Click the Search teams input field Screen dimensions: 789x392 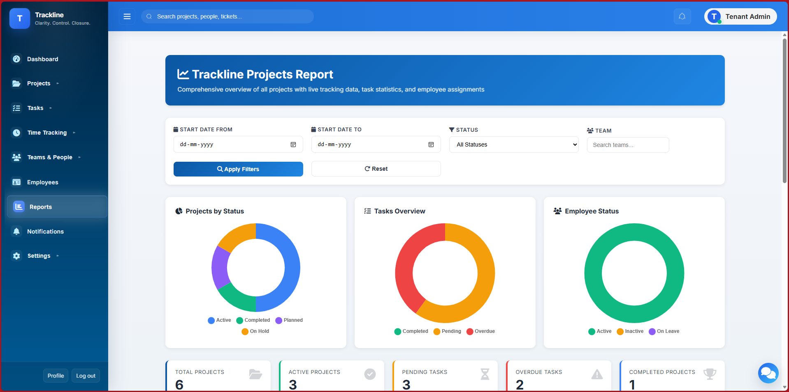tap(628, 145)
